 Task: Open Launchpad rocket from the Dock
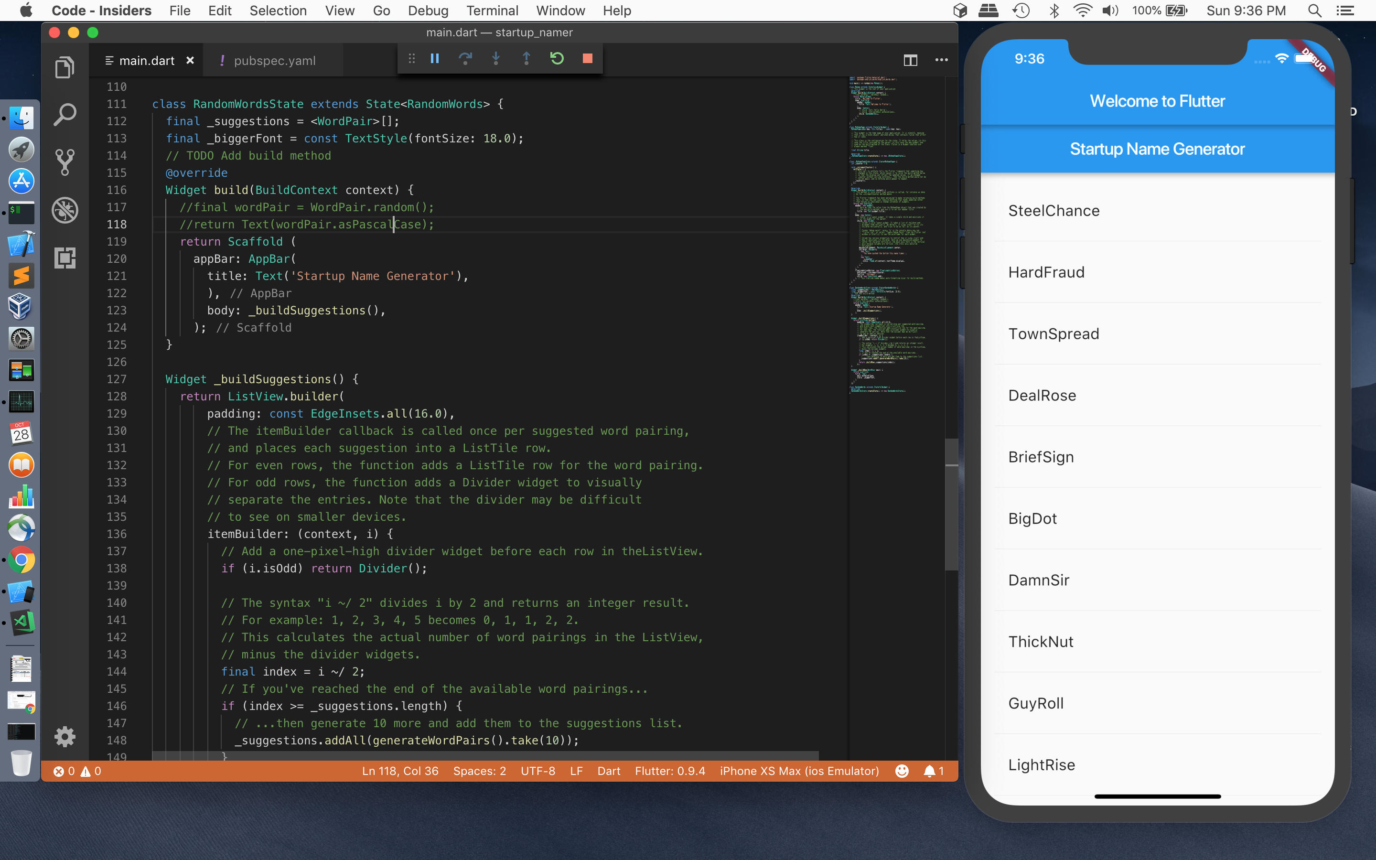tap(21, 150)
